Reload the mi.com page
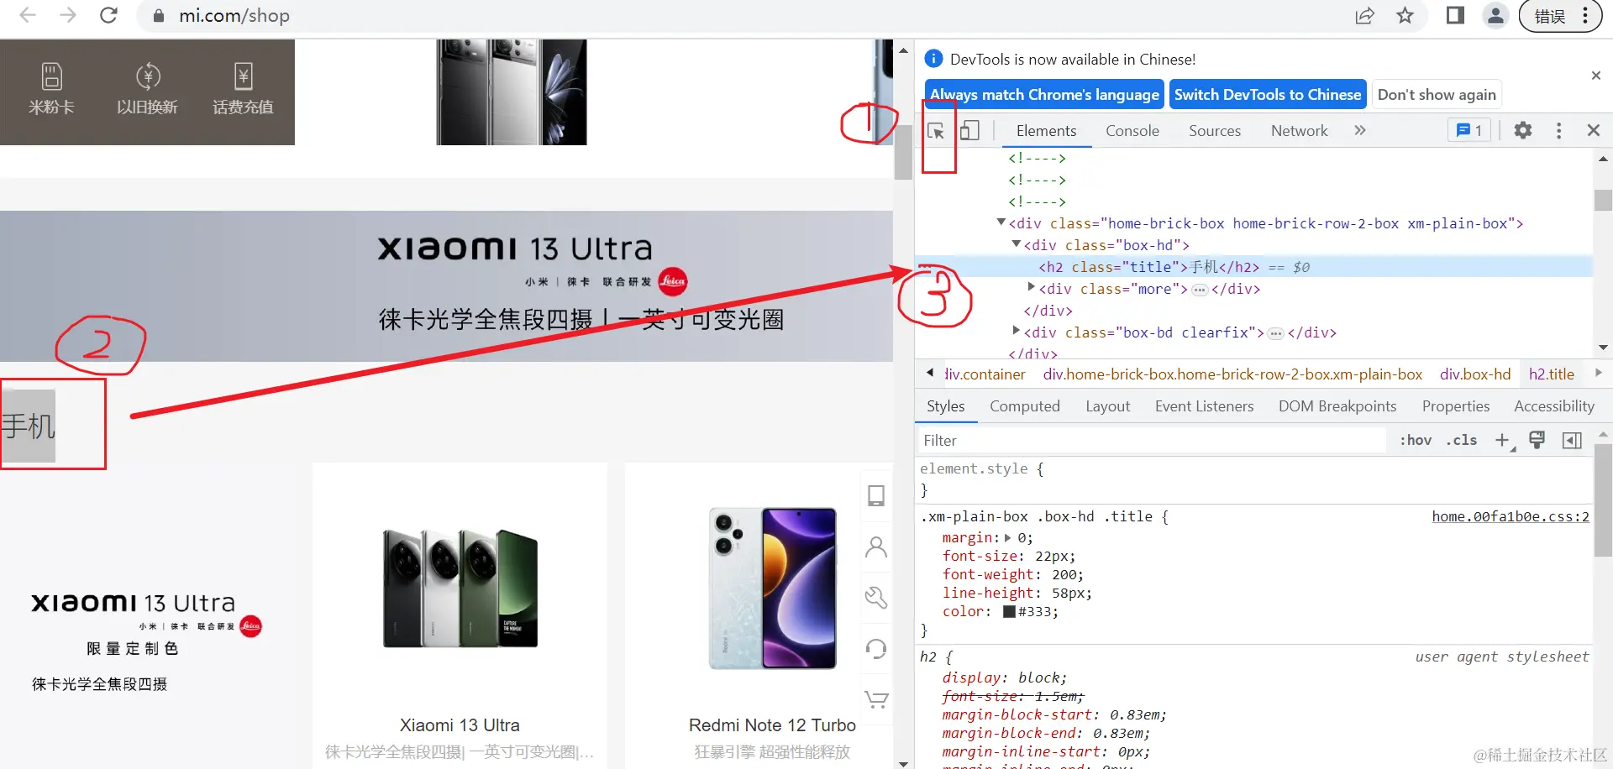Viewport: 1613px width, 769px height. (x=108, y=15)
